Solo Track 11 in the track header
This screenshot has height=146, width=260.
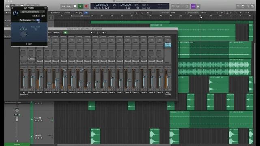pos(39,138)
